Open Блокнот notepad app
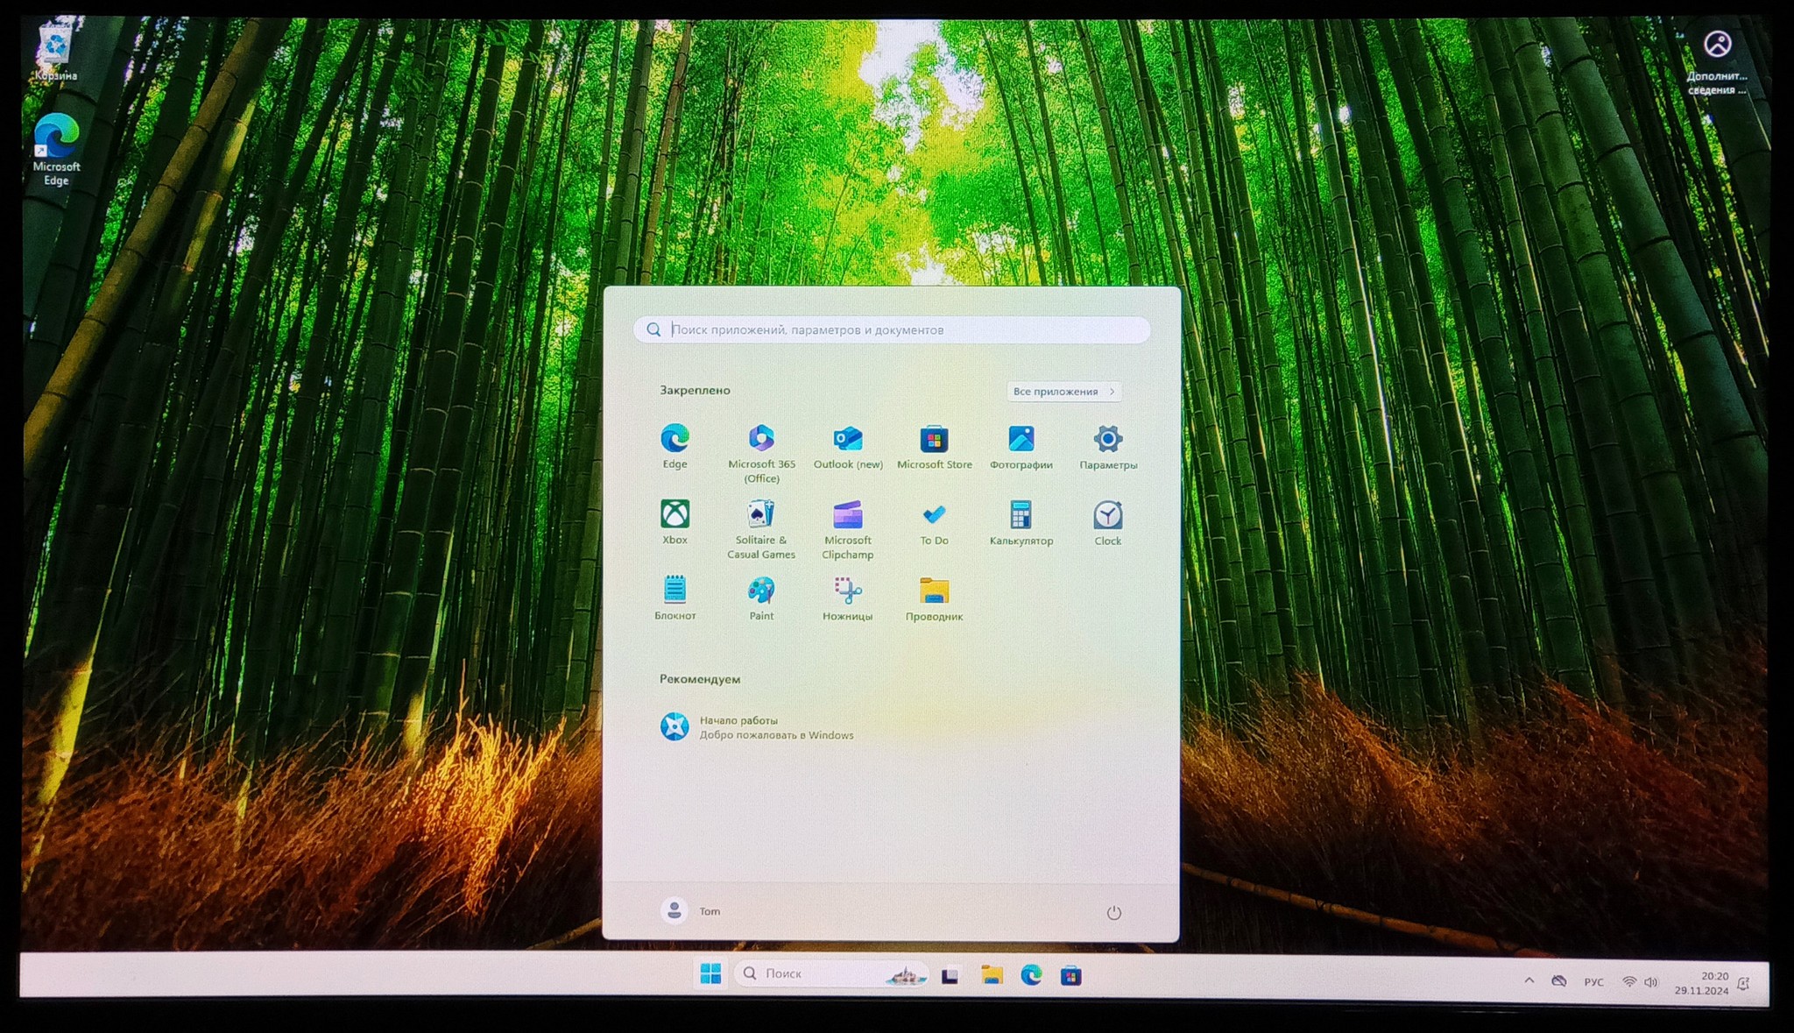The width and height of the screenshot is (1794, 1033). (675, 591)
